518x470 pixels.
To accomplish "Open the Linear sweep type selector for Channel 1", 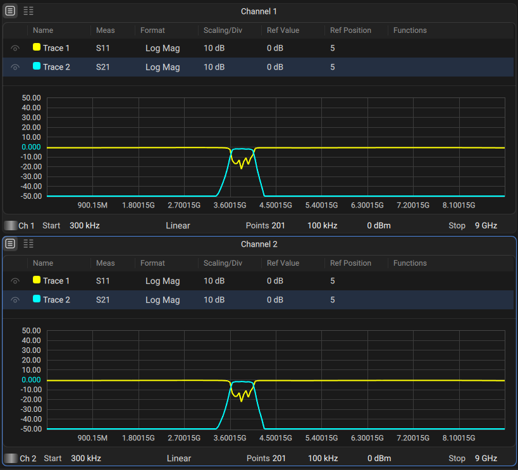I will click(x=179, y=225).
